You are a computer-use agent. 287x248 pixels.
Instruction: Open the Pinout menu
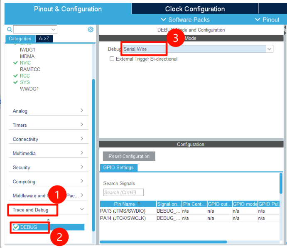click(x=267, y=20)
